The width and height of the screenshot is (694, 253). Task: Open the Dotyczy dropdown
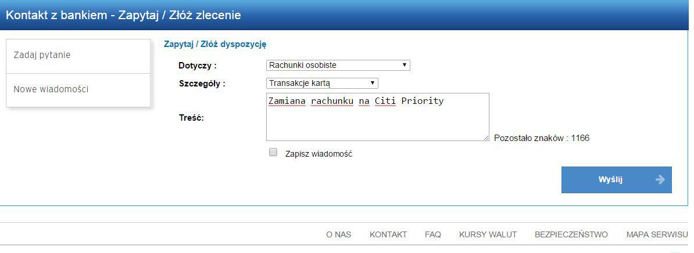click(x=338, y=66)
